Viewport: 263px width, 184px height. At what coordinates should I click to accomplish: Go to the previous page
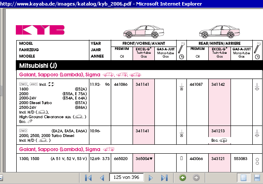coord(102,178)
